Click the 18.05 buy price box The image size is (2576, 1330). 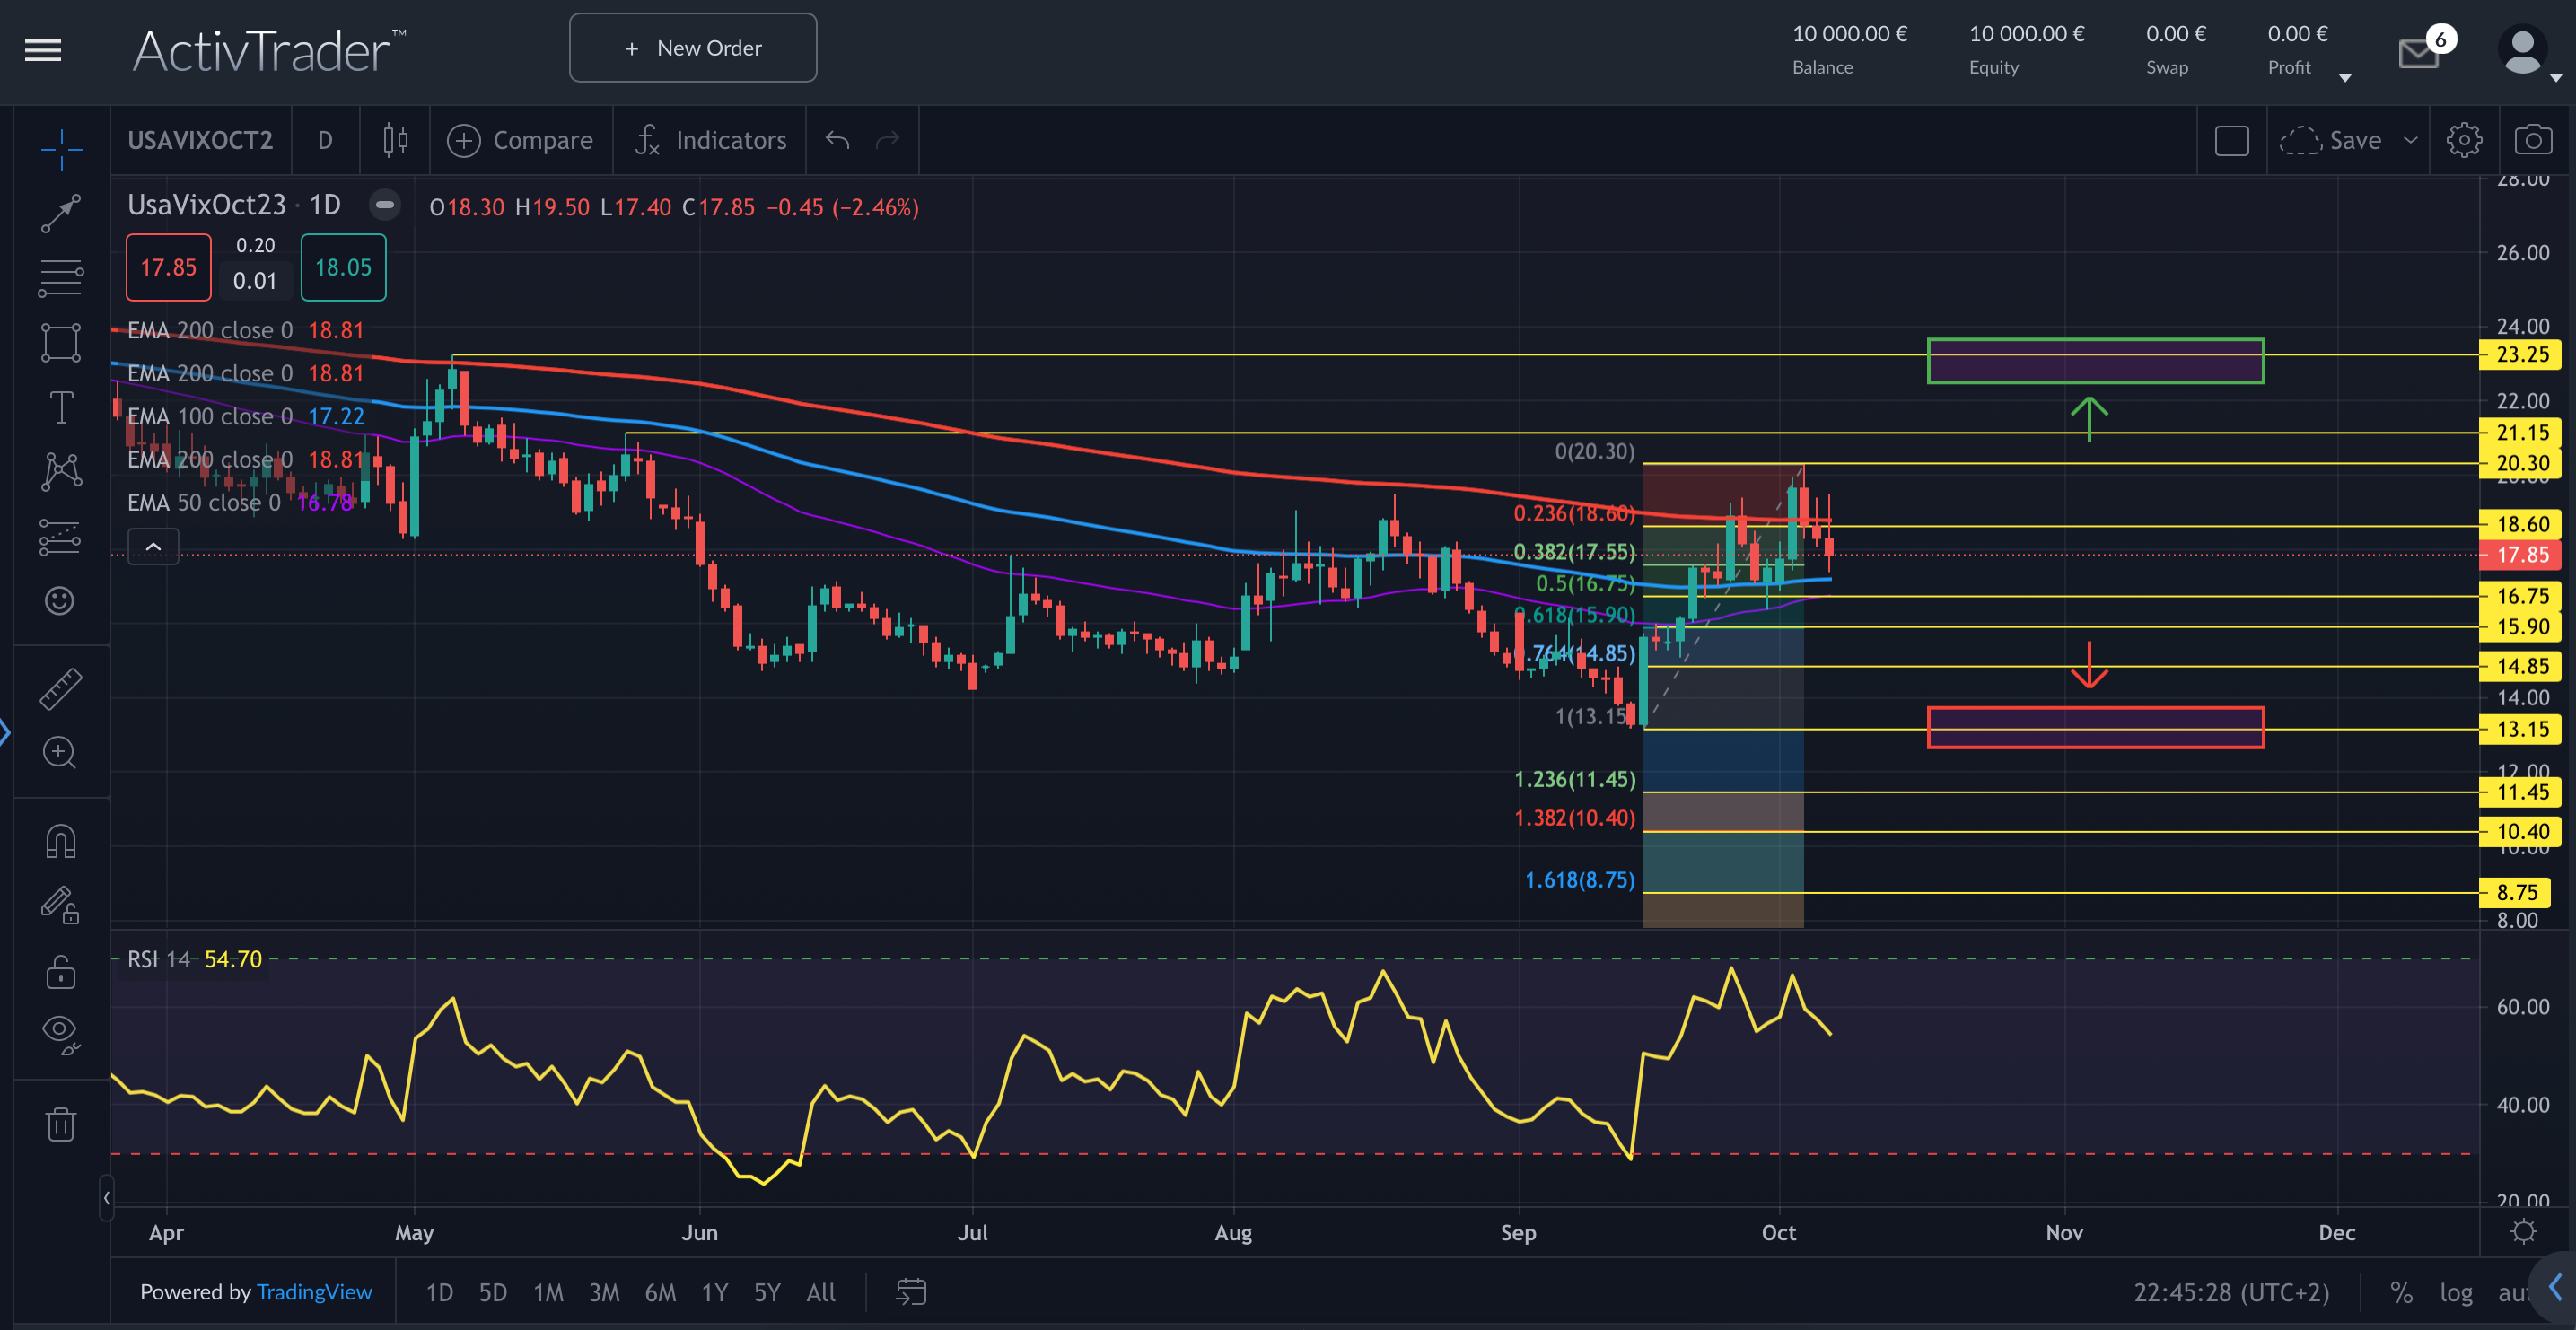343,267
